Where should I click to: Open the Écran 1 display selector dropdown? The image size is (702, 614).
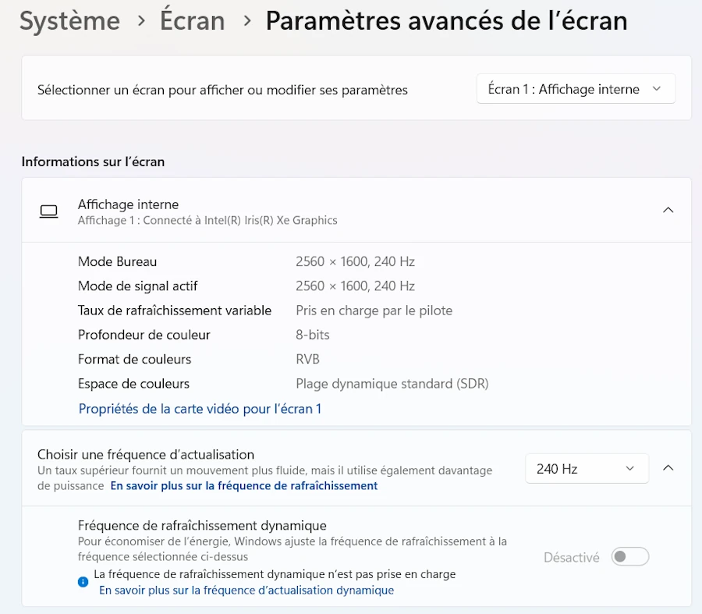coord(576,89)
